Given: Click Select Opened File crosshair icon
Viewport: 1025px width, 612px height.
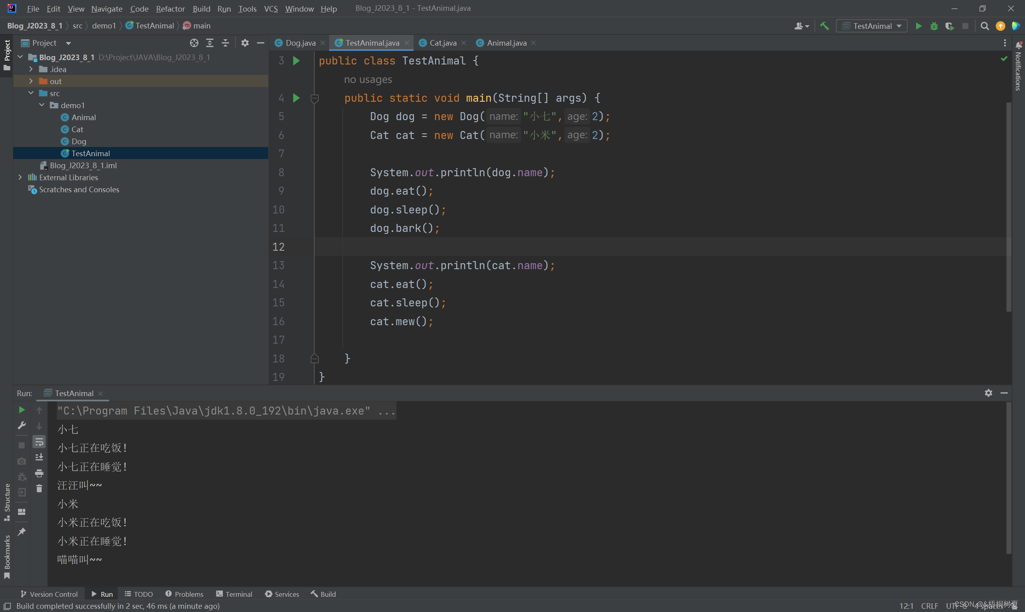Looking at the screenshot, I should [194, 43].
